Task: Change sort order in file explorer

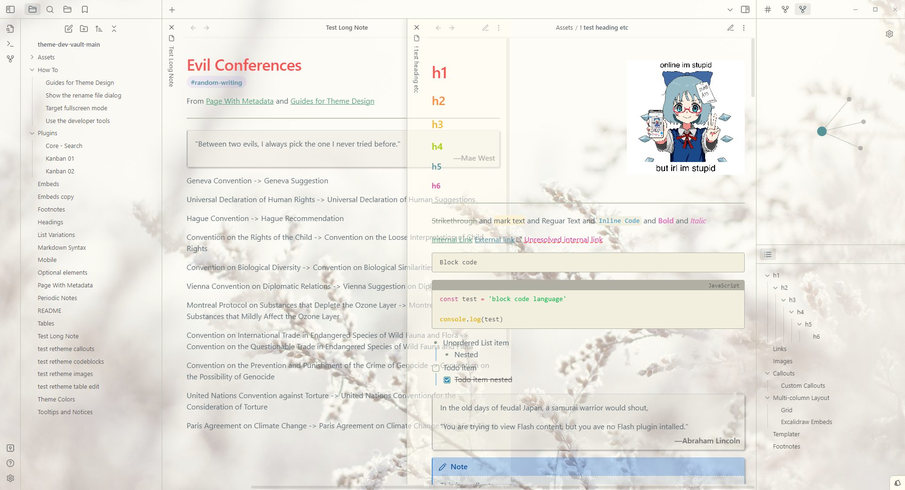Action: (x=99, y=29)
